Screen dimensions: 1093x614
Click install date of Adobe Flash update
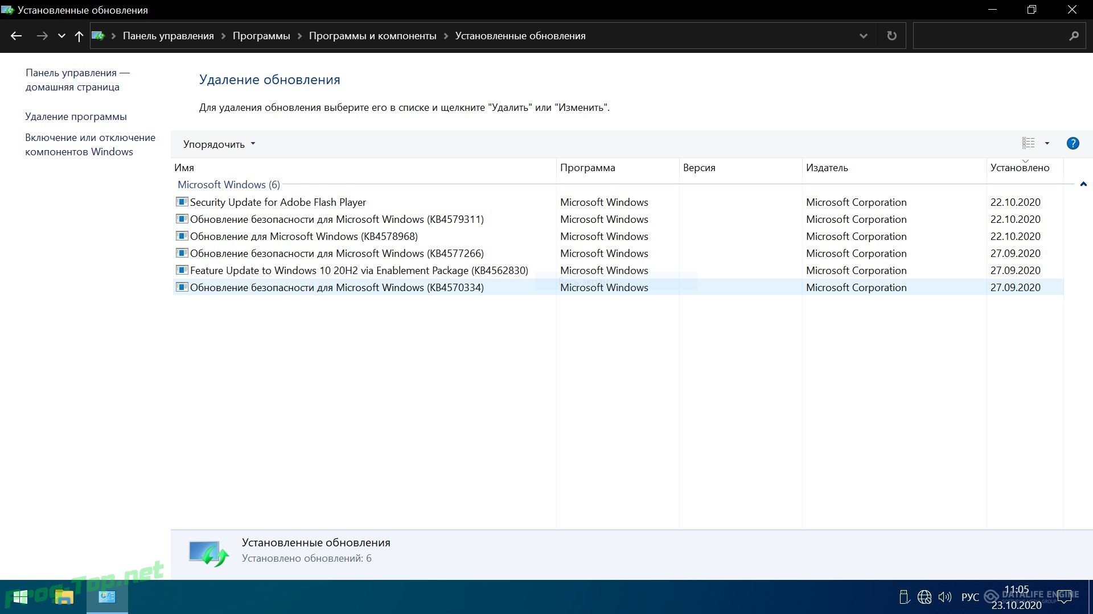coord(1015,202)
